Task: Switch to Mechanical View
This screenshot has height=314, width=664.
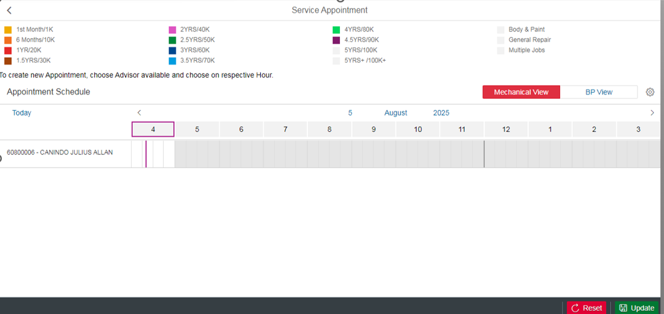Action: coord(522,92)
